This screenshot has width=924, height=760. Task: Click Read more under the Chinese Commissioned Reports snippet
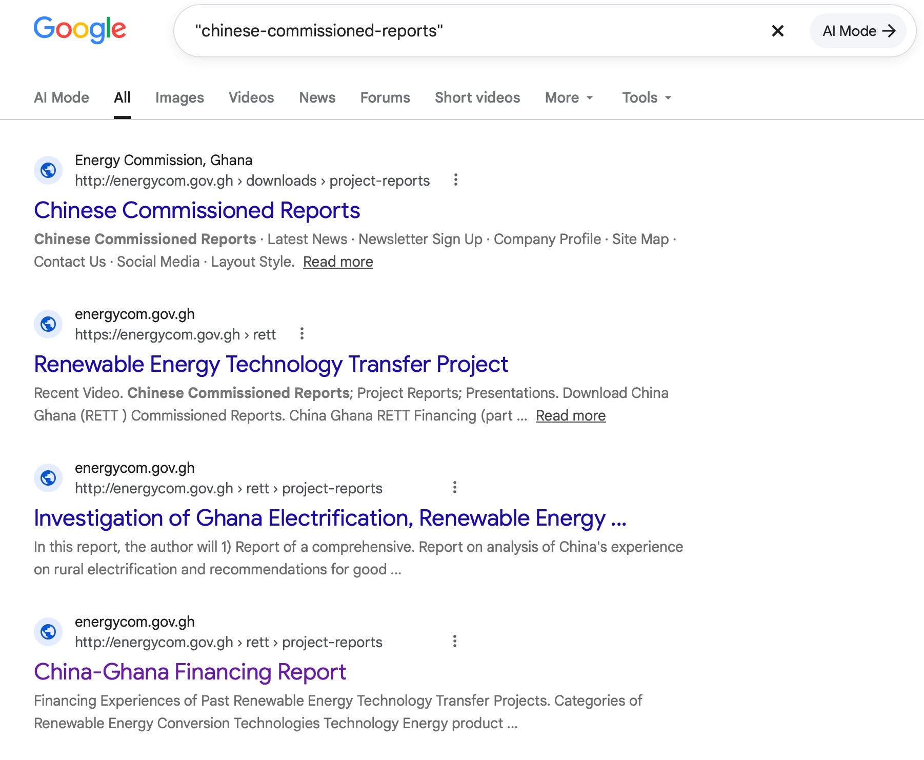338,262
